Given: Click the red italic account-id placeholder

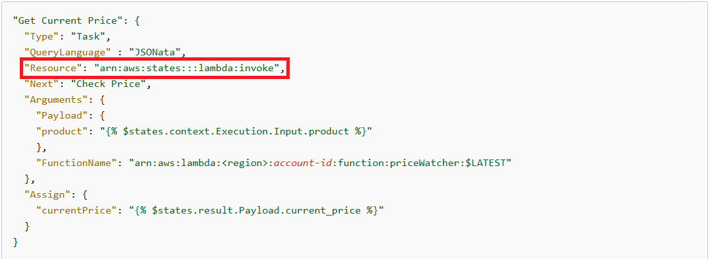Looking at the screenshot, I should tap(303, 163).
